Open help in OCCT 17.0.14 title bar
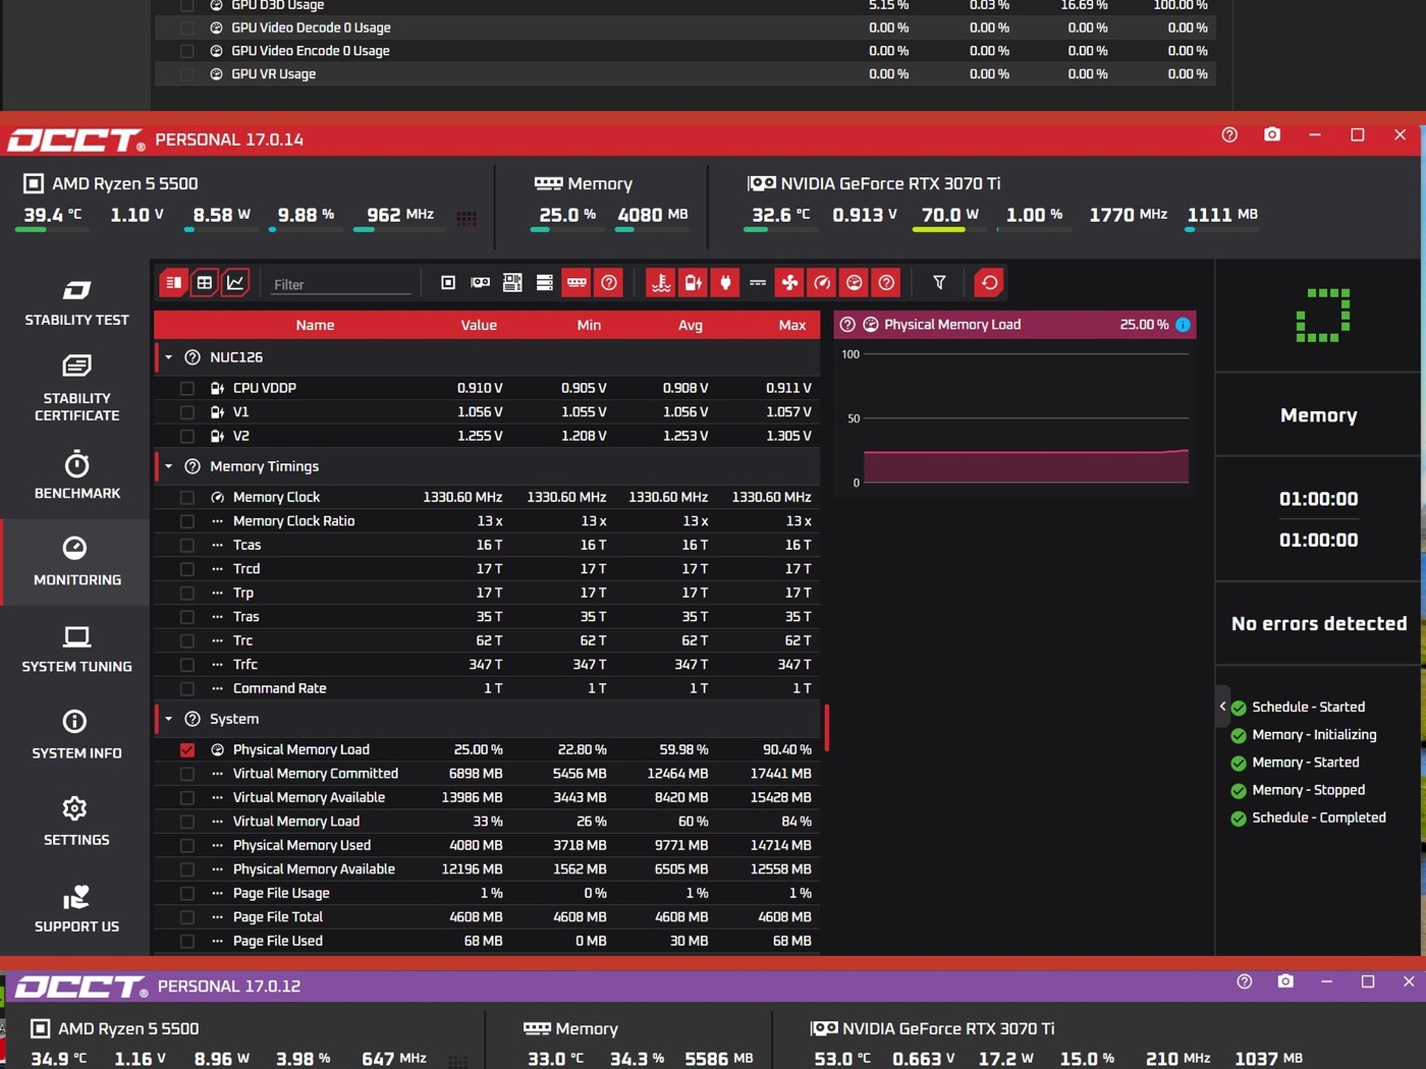Viewport: 1426px width, 1069px height. pyautogui.click(x=1230, y=135)
